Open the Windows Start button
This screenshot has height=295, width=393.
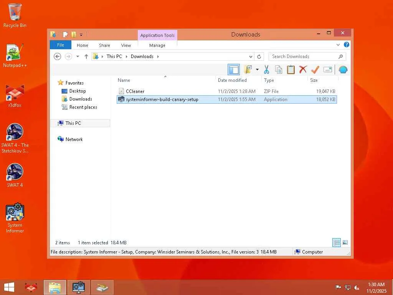[9, 287]
